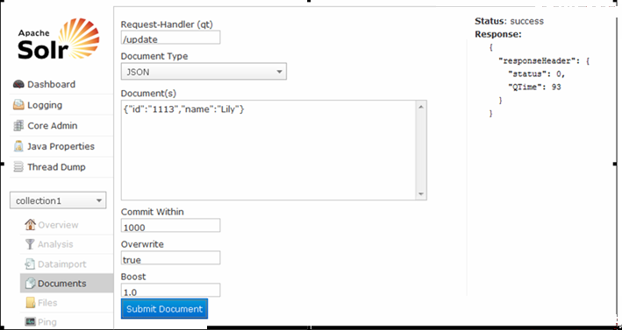Click the Logging icon in sidebar
The height and width of the screenshot is (330, 622).
coord(18,105)
